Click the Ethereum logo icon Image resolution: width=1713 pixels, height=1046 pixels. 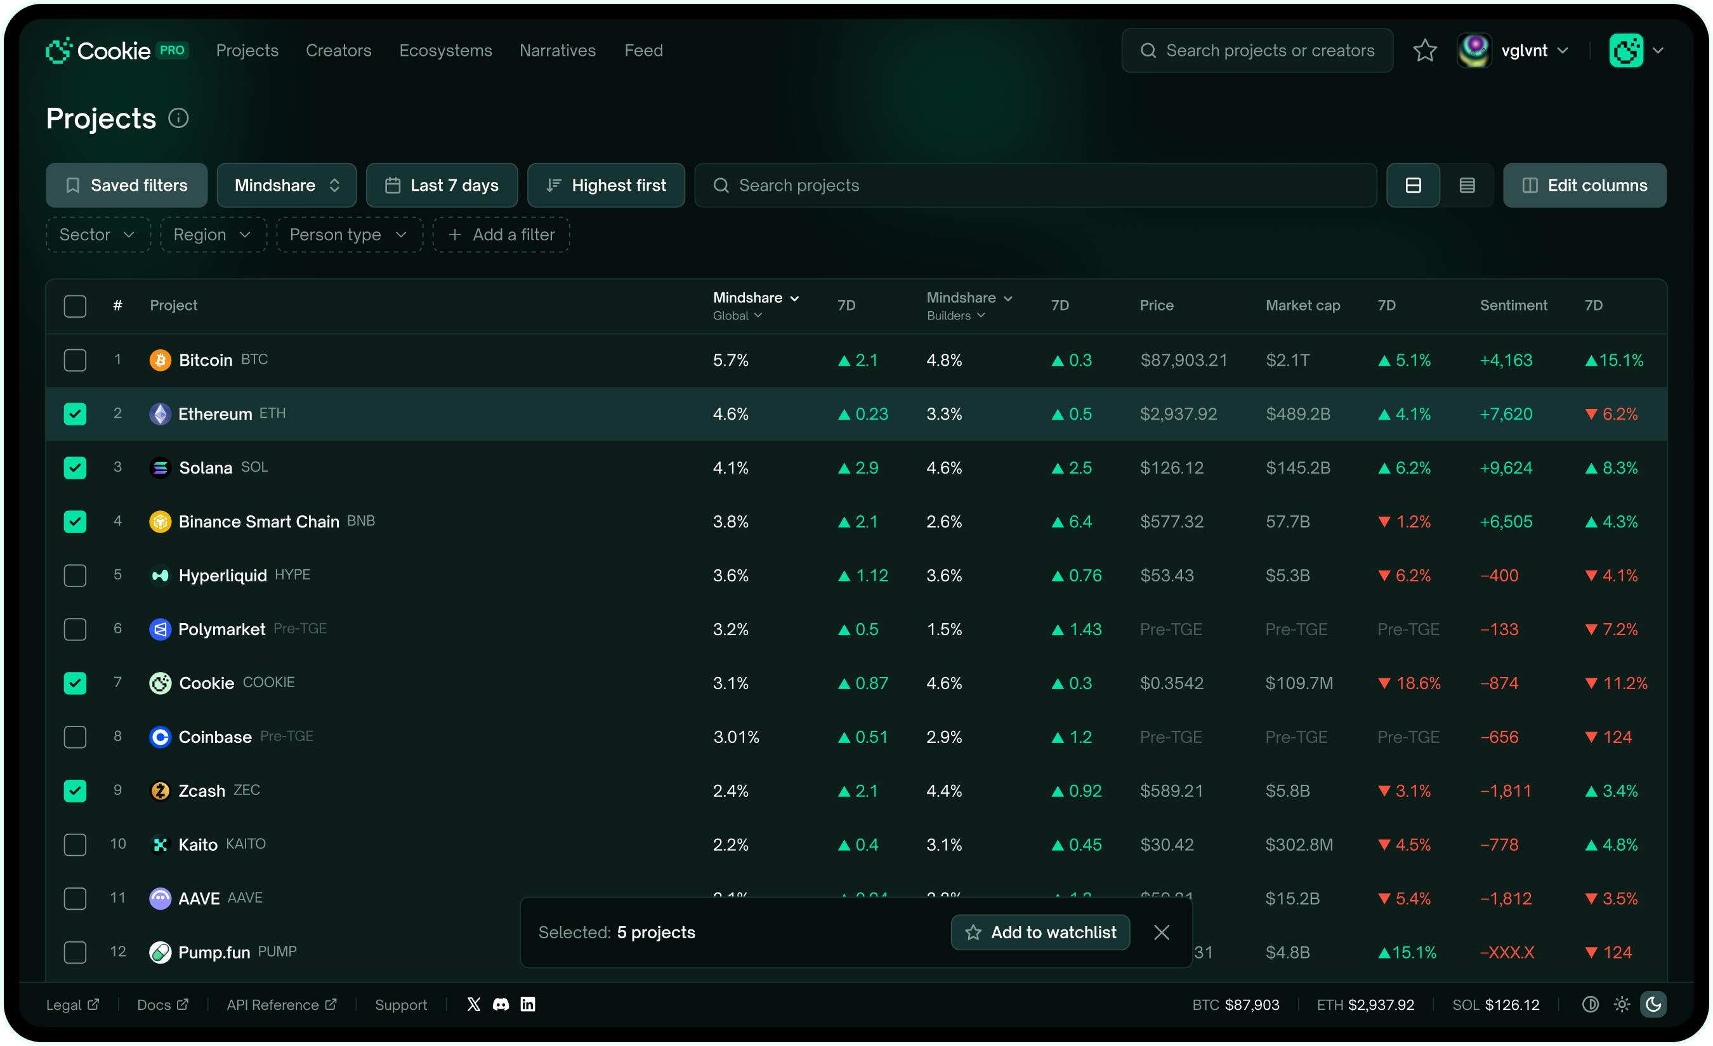click(x=161, y=414)
